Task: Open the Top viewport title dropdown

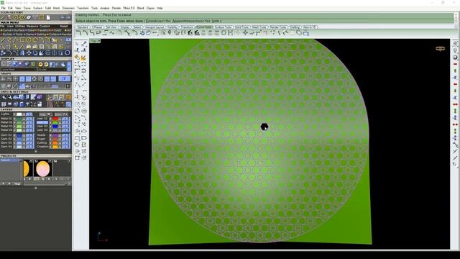Action: tap(99, 41)
